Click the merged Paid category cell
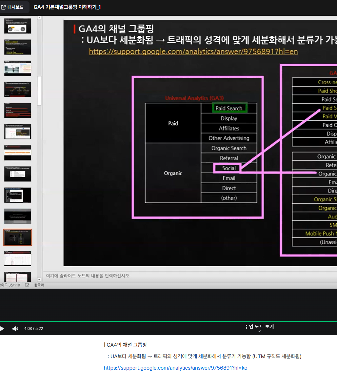 coord(173,123)
